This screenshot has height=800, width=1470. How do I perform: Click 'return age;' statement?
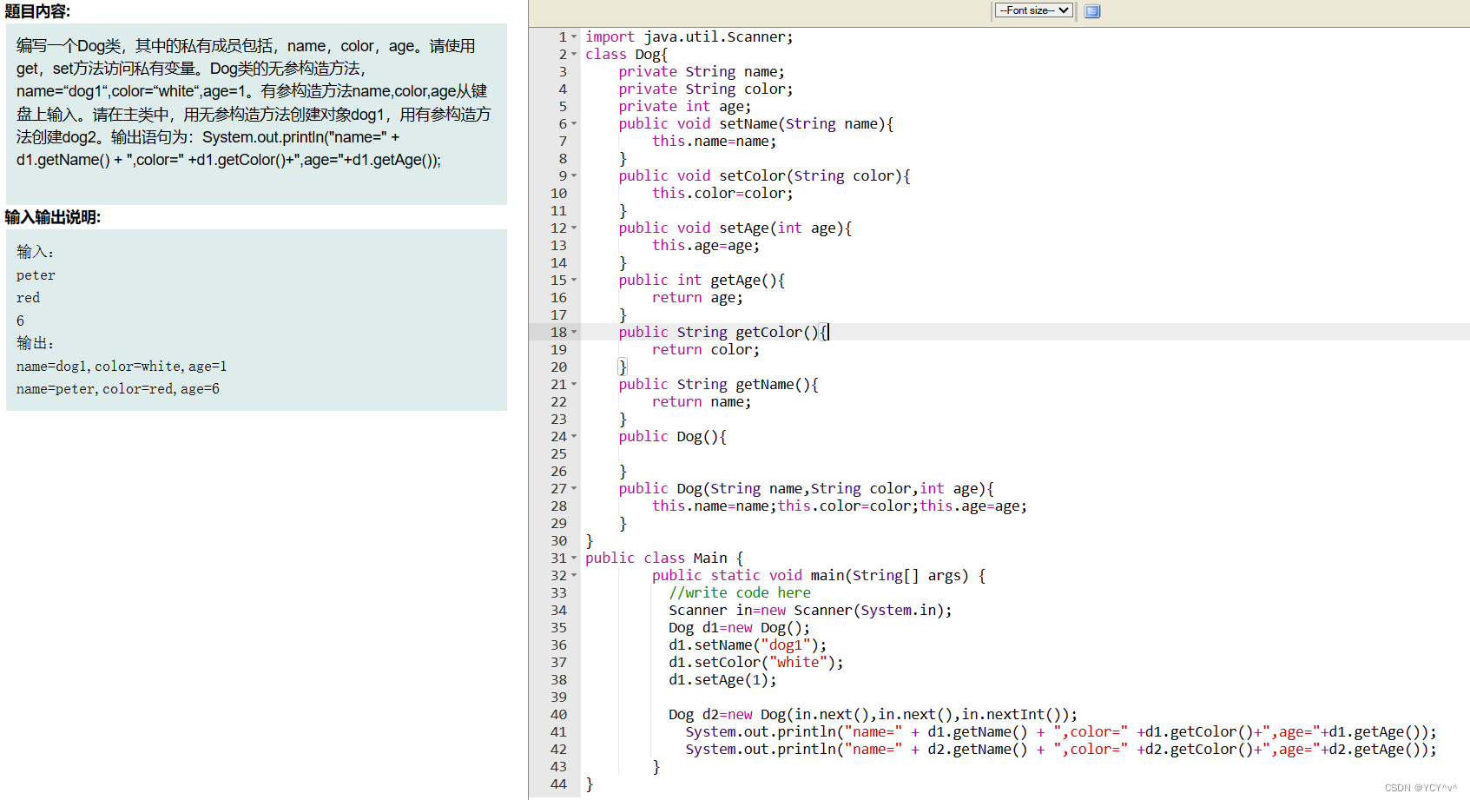coord(697,297)
